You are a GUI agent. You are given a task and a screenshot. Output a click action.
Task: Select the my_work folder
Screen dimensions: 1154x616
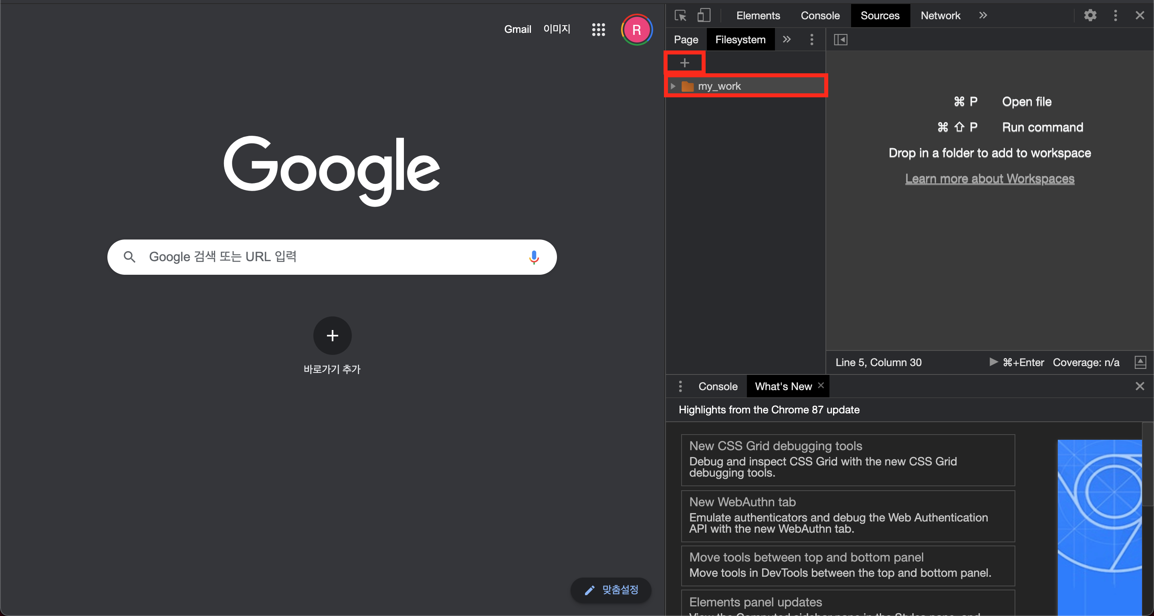coord(746,87)
